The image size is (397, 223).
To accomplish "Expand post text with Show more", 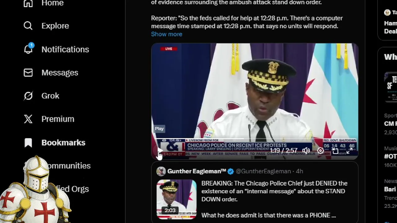I will [x=167, y=34].
